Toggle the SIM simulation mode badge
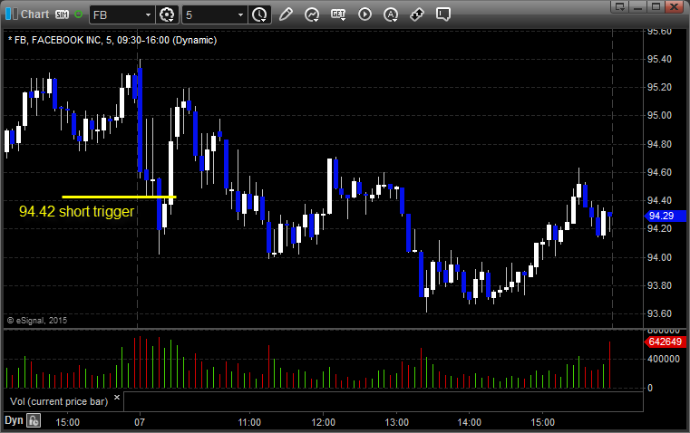Image resolution: width=690 pixels, height=433 pixels. 62,14
